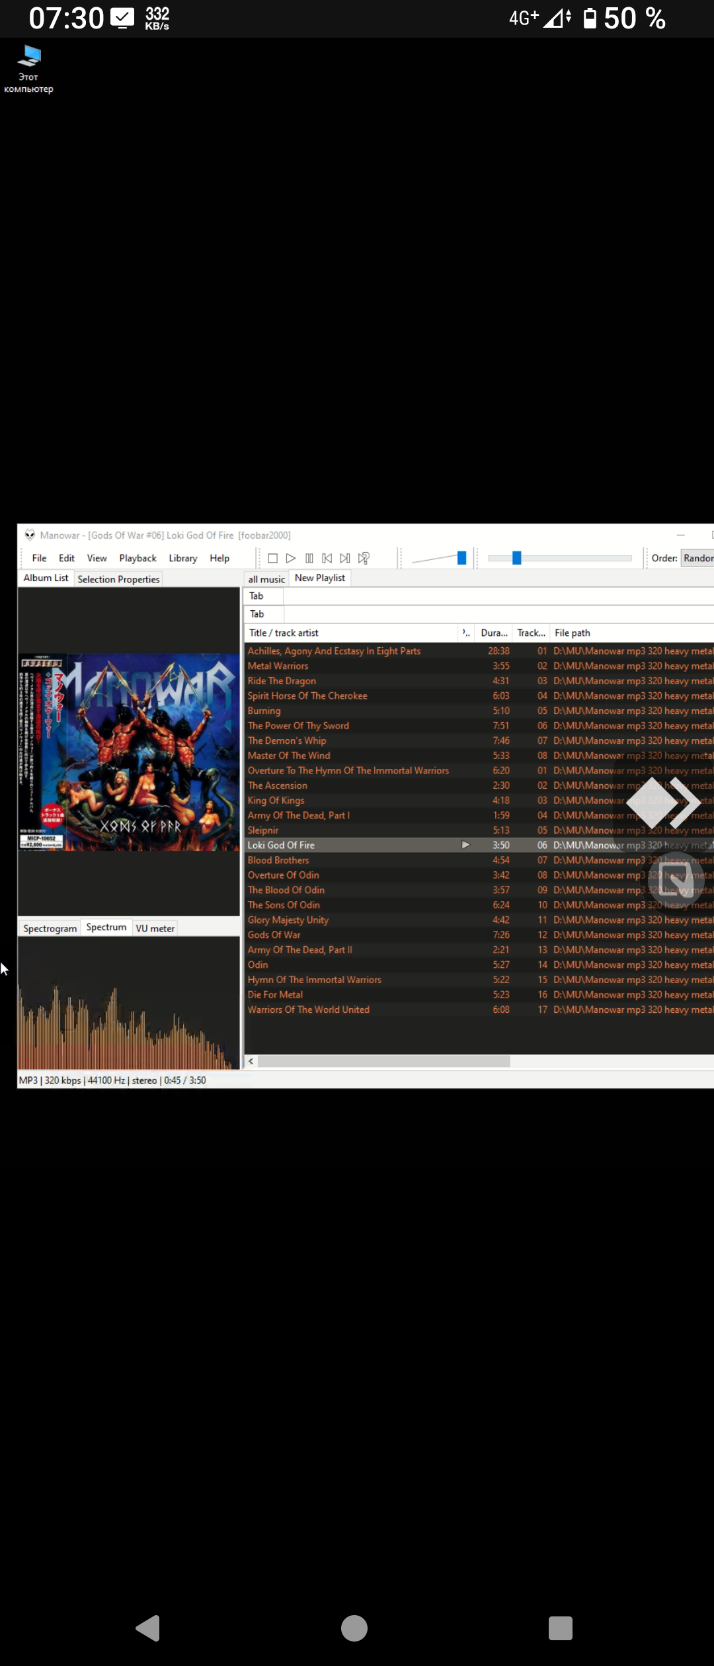Click the Random playback icon

click(x=364, y=558)
